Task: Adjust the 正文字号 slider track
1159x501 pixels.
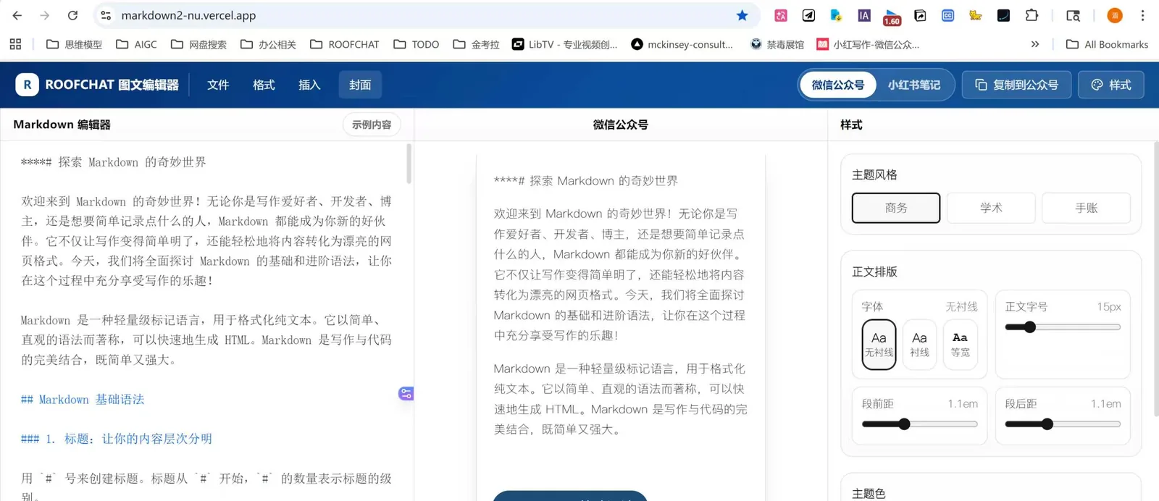Action: click(1063, 327)
